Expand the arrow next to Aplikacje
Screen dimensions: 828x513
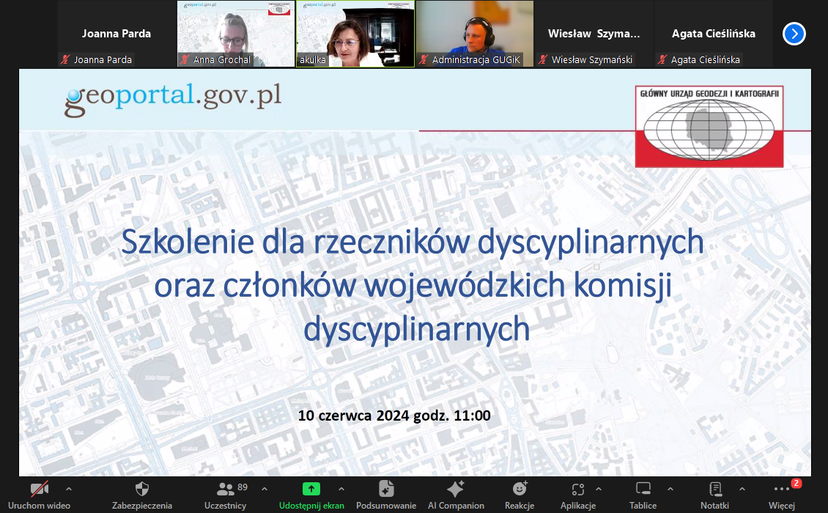coord(599,489)
